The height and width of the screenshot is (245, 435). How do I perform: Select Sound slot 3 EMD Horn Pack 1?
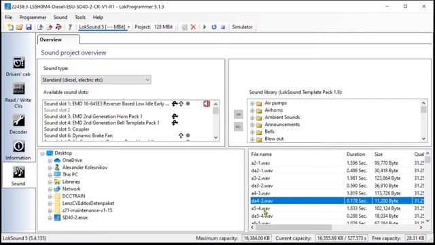pos(93,116)
